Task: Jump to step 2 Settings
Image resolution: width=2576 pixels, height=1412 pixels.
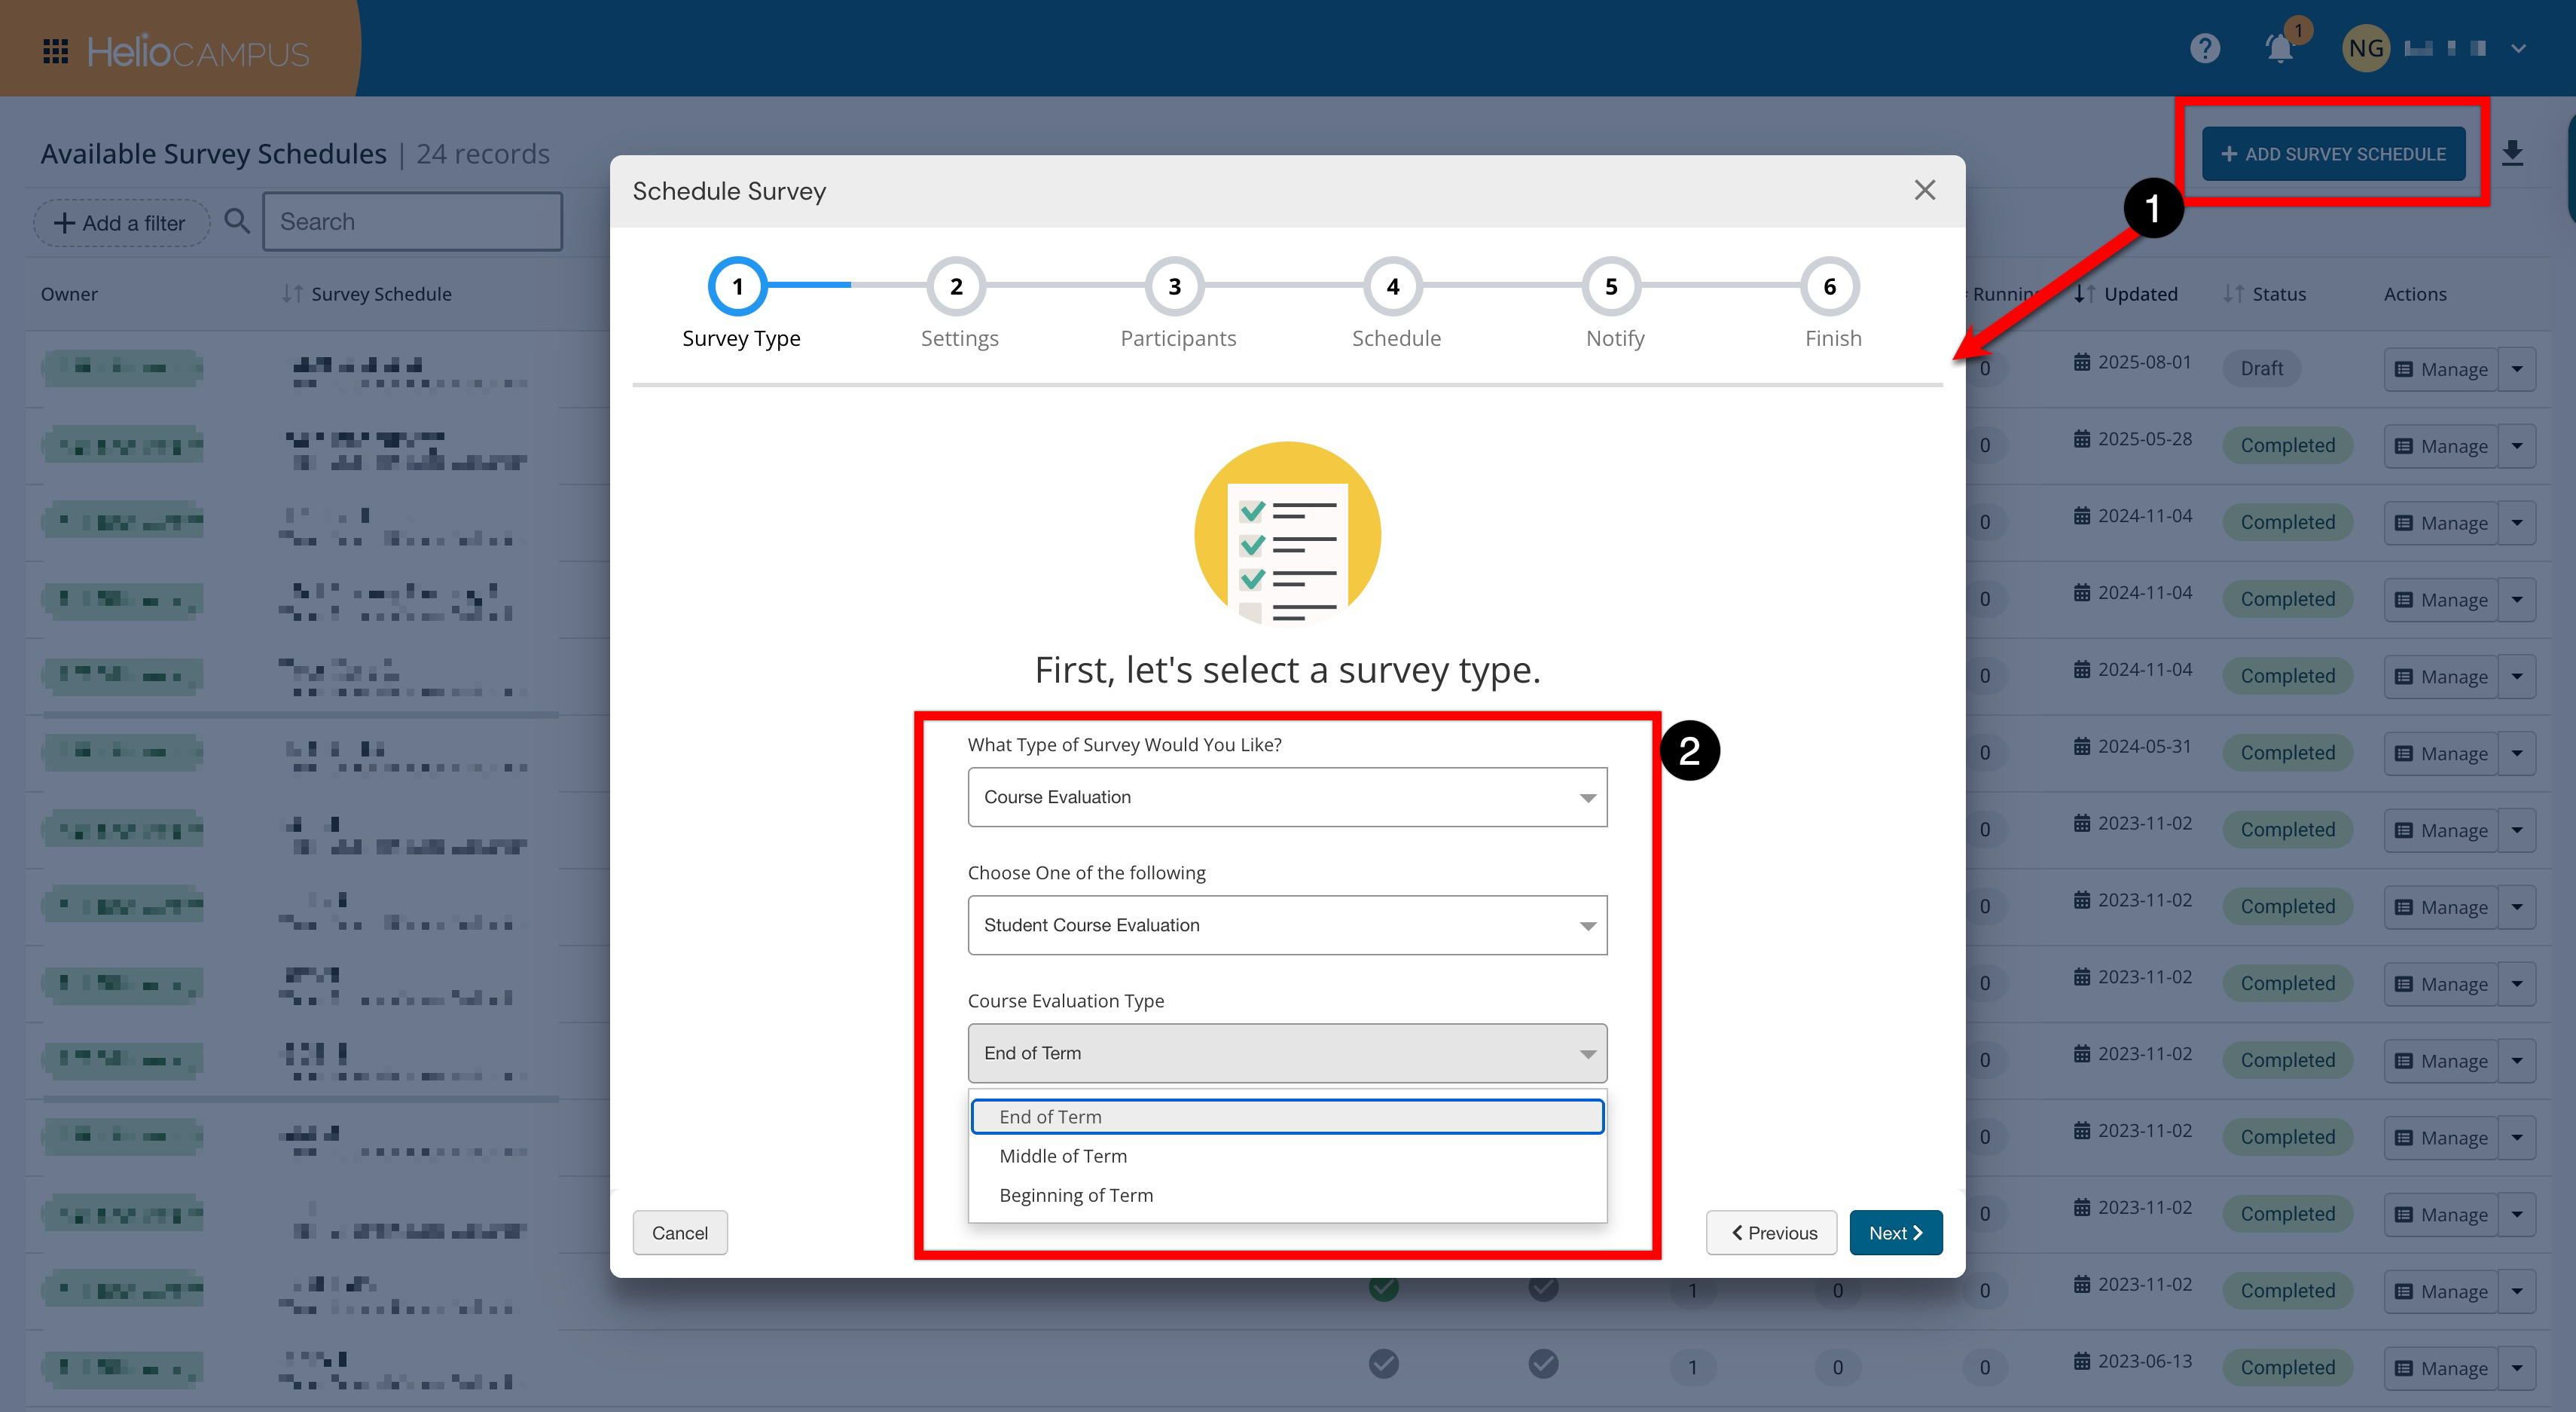Action: 956,287
